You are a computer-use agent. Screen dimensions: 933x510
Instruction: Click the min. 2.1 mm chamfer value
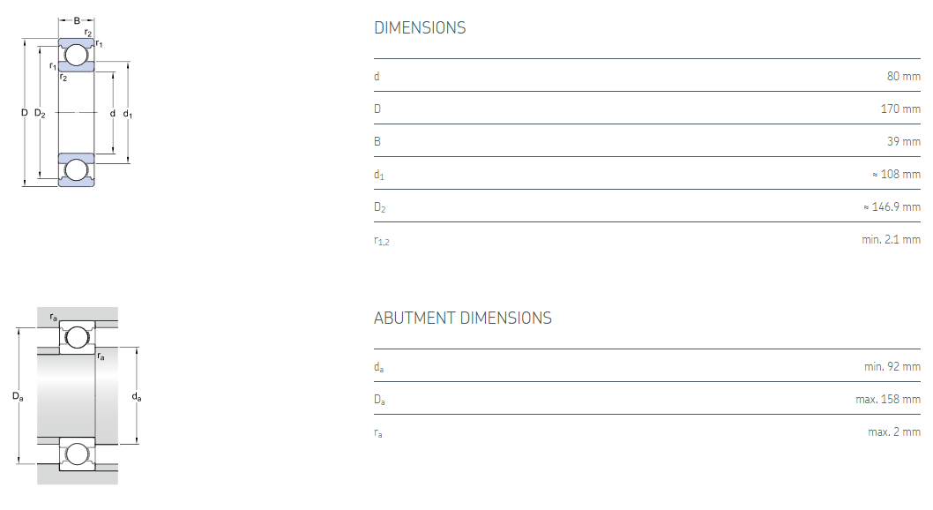891,240
